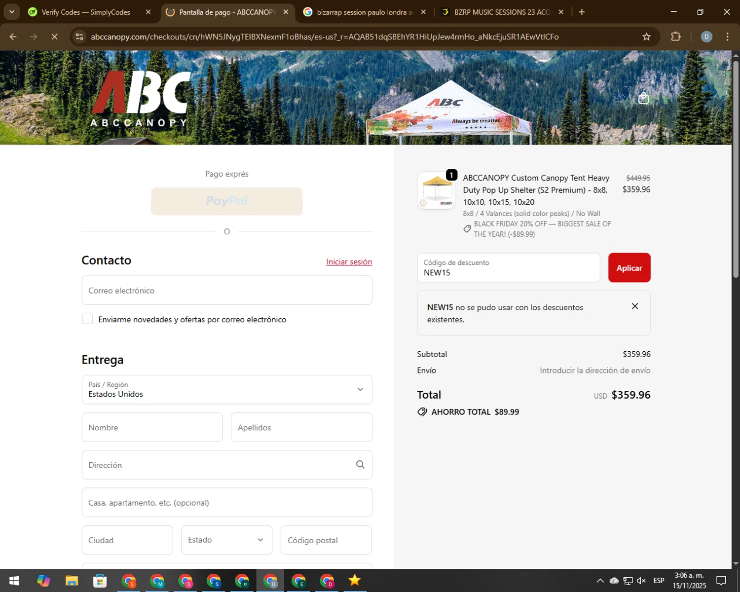The width and height of the screenshot is (740, 592).
Task: Open the Chrome profile avatar D
Action: coord(706,37)
